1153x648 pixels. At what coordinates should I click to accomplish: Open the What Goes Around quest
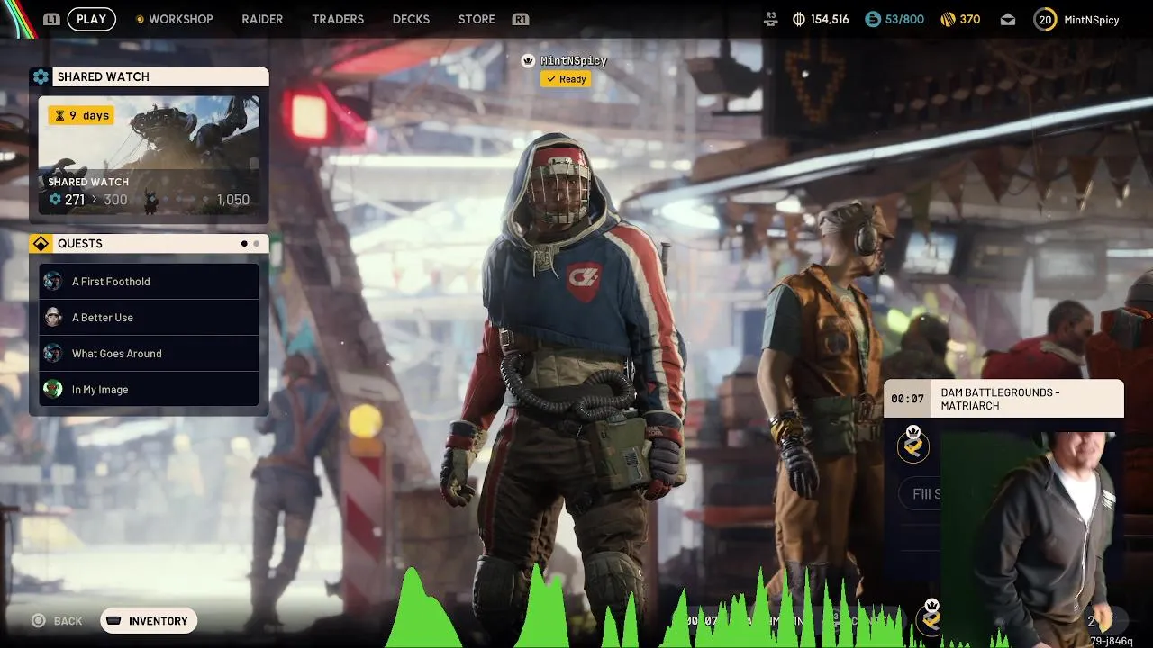tap(149, 354)
